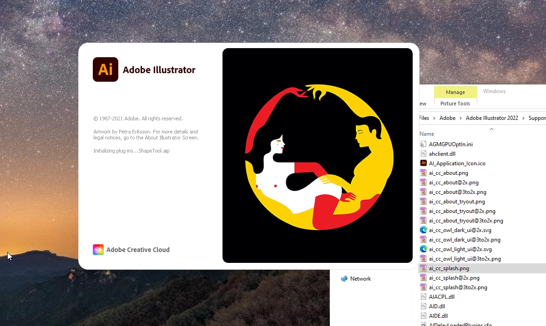Click the sort arrow above the Name column
The image size is (546, 326).
[x=491, y=129]
